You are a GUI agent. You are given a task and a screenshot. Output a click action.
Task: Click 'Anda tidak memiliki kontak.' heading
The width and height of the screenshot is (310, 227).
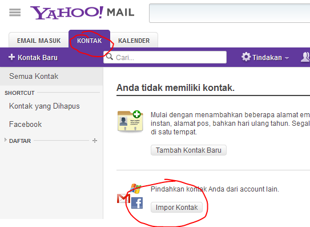click(176, 87)
